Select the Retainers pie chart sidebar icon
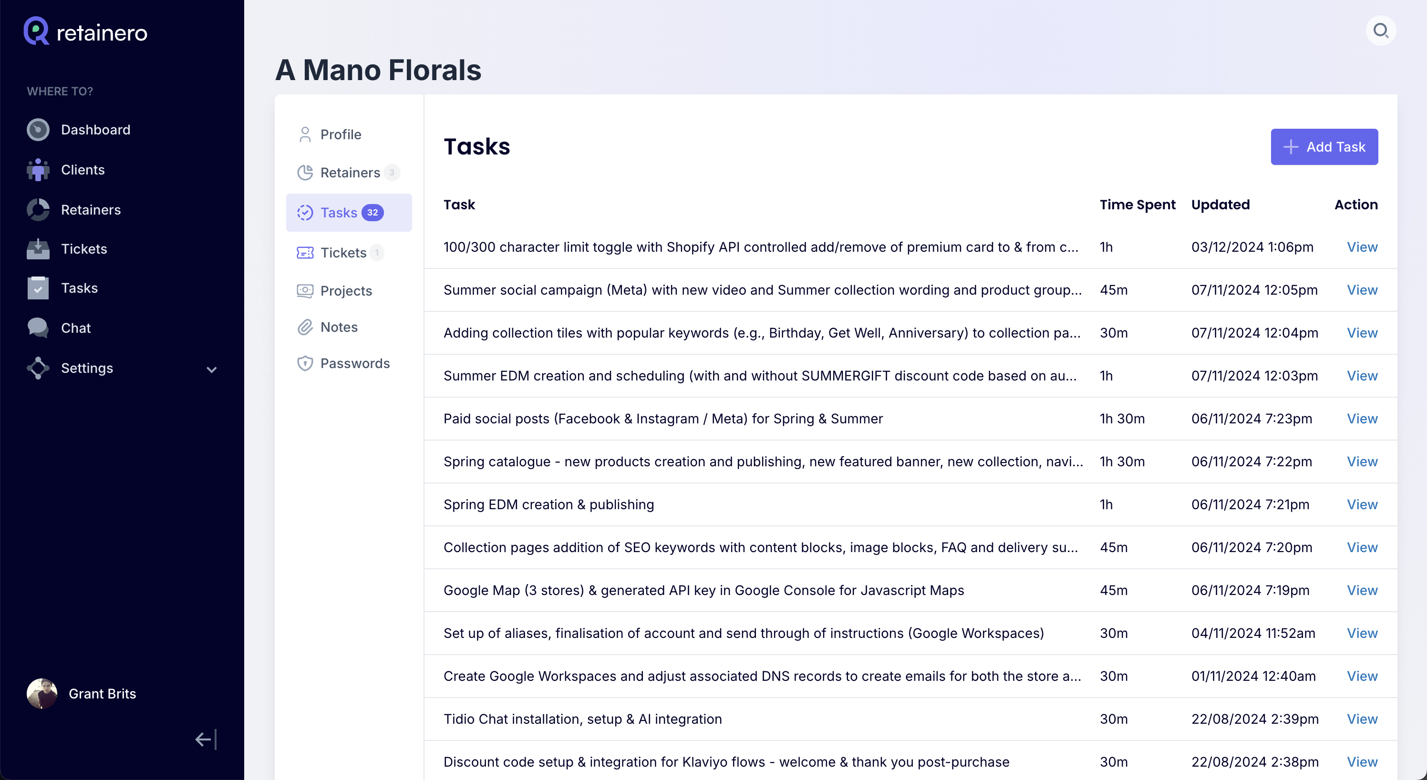The height and width of the screenshot is (780, 1427). pos(38,210)
